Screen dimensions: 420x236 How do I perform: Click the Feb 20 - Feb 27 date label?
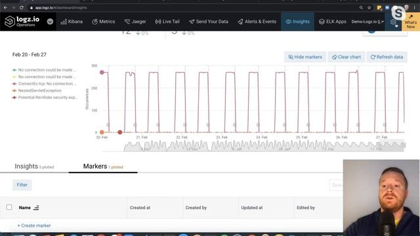coord(30,54)
